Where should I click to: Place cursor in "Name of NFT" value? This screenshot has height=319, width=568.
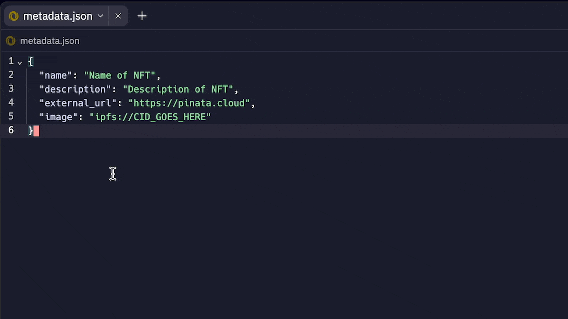[x=120, y=75]
